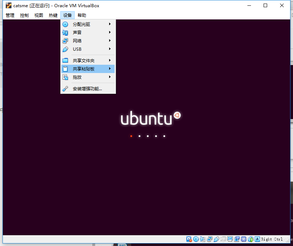Click the mouse integration status bar icon

click(x=251, y=239)
